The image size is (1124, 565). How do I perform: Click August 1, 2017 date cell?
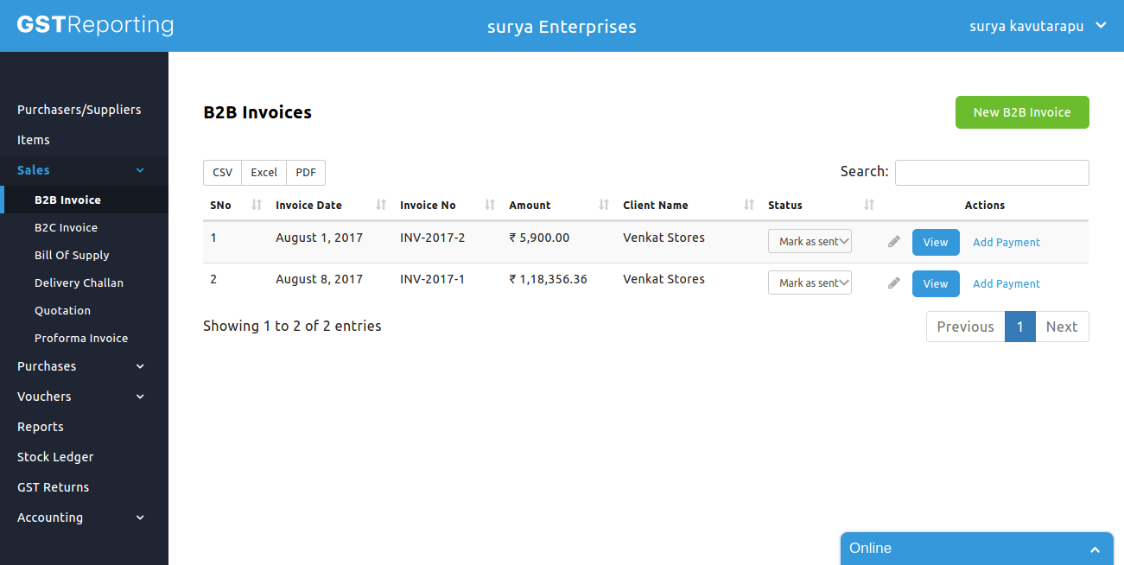[x=319, y=238]
